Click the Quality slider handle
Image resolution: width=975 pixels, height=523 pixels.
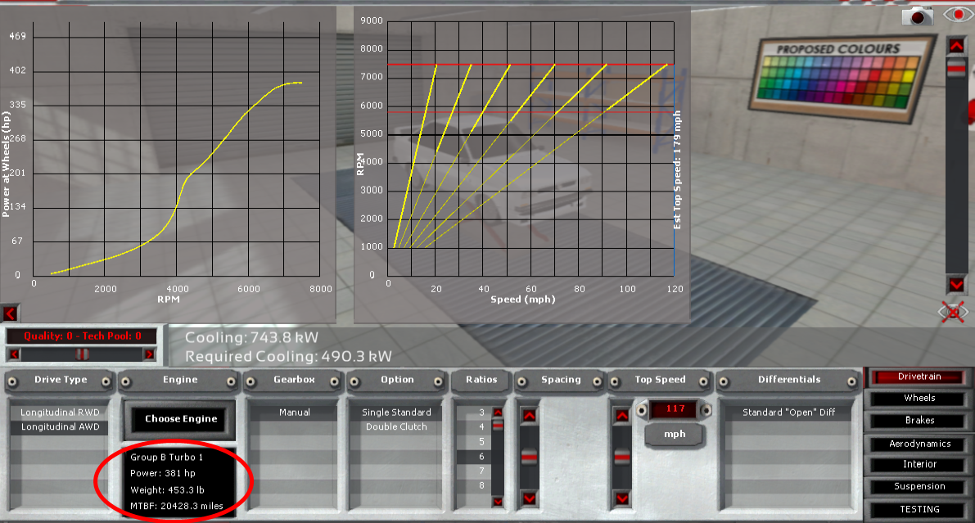pyautogui.click(x=80, y=354)
